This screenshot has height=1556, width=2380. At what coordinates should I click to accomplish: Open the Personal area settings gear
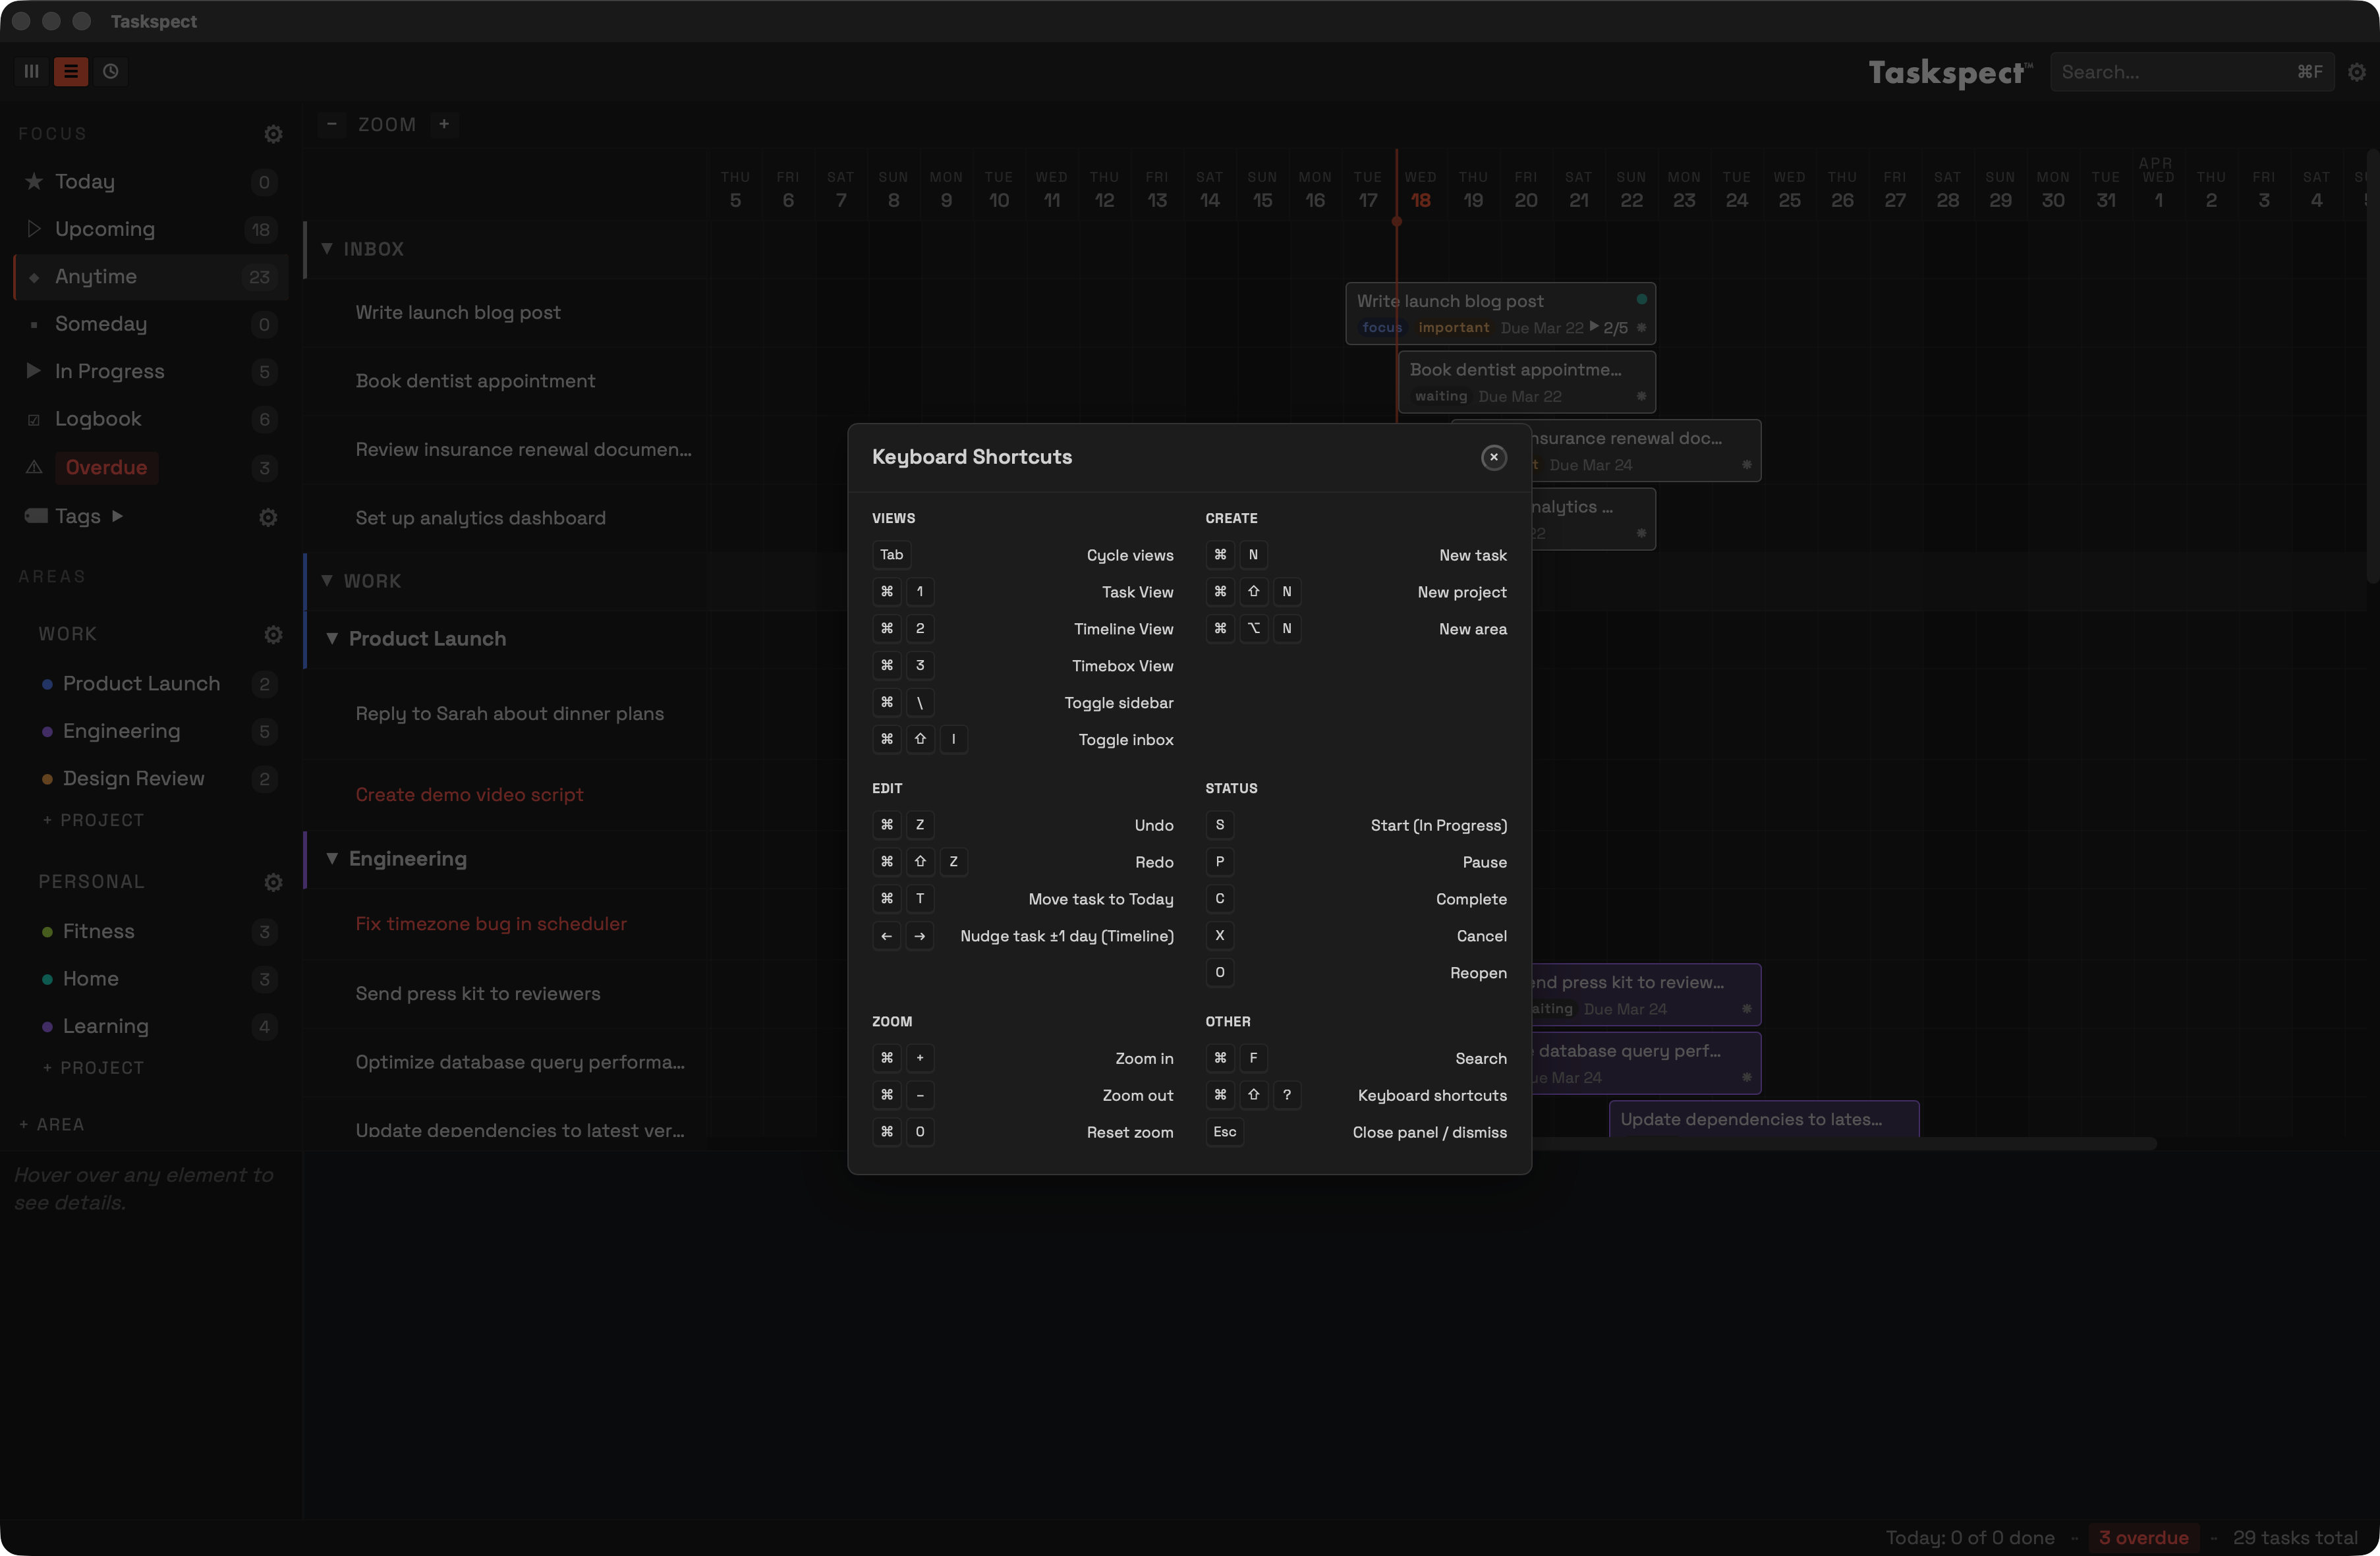point(273,882)
